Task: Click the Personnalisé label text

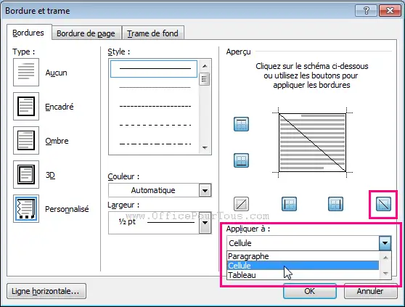Action: tap(67, 209)
